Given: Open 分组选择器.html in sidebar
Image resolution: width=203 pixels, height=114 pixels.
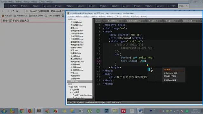Looking at the screenshot, I should [x=77, y=39].
